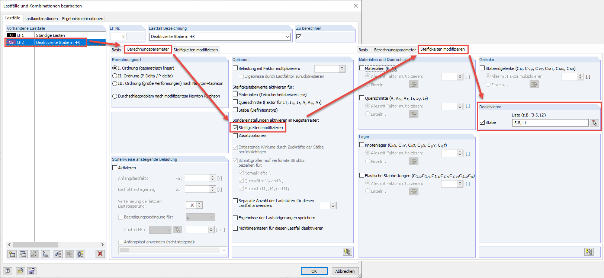Click the renumber A to B icon

coord(45,254)
